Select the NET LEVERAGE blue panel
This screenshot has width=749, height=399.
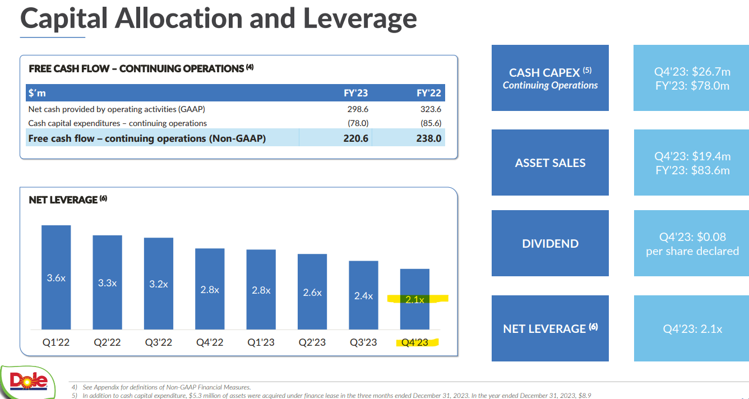[549, 328]
